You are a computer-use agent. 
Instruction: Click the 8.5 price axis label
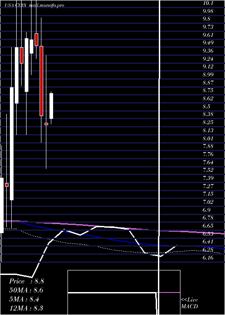click(x=206, y=106)
